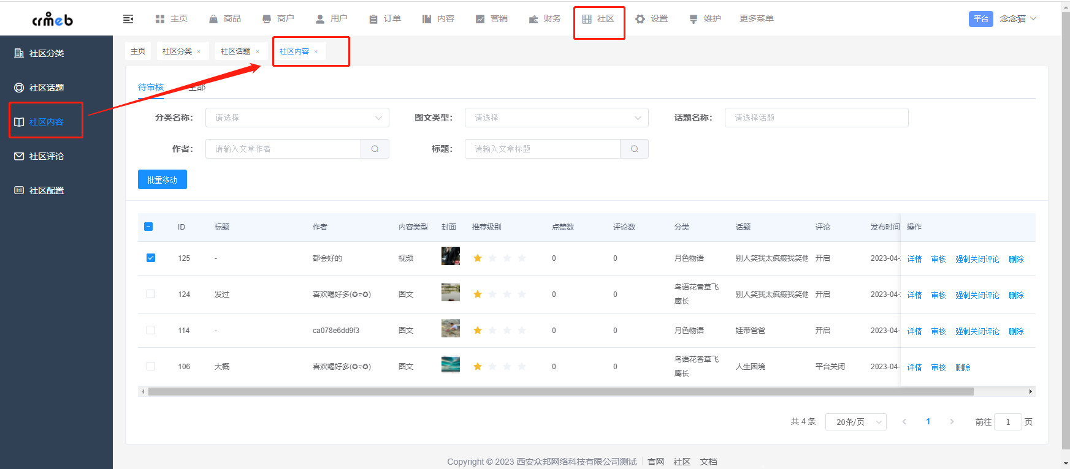
Task: Click the crmeb logo
Action: pyautogui.click(x=52, y=20)
